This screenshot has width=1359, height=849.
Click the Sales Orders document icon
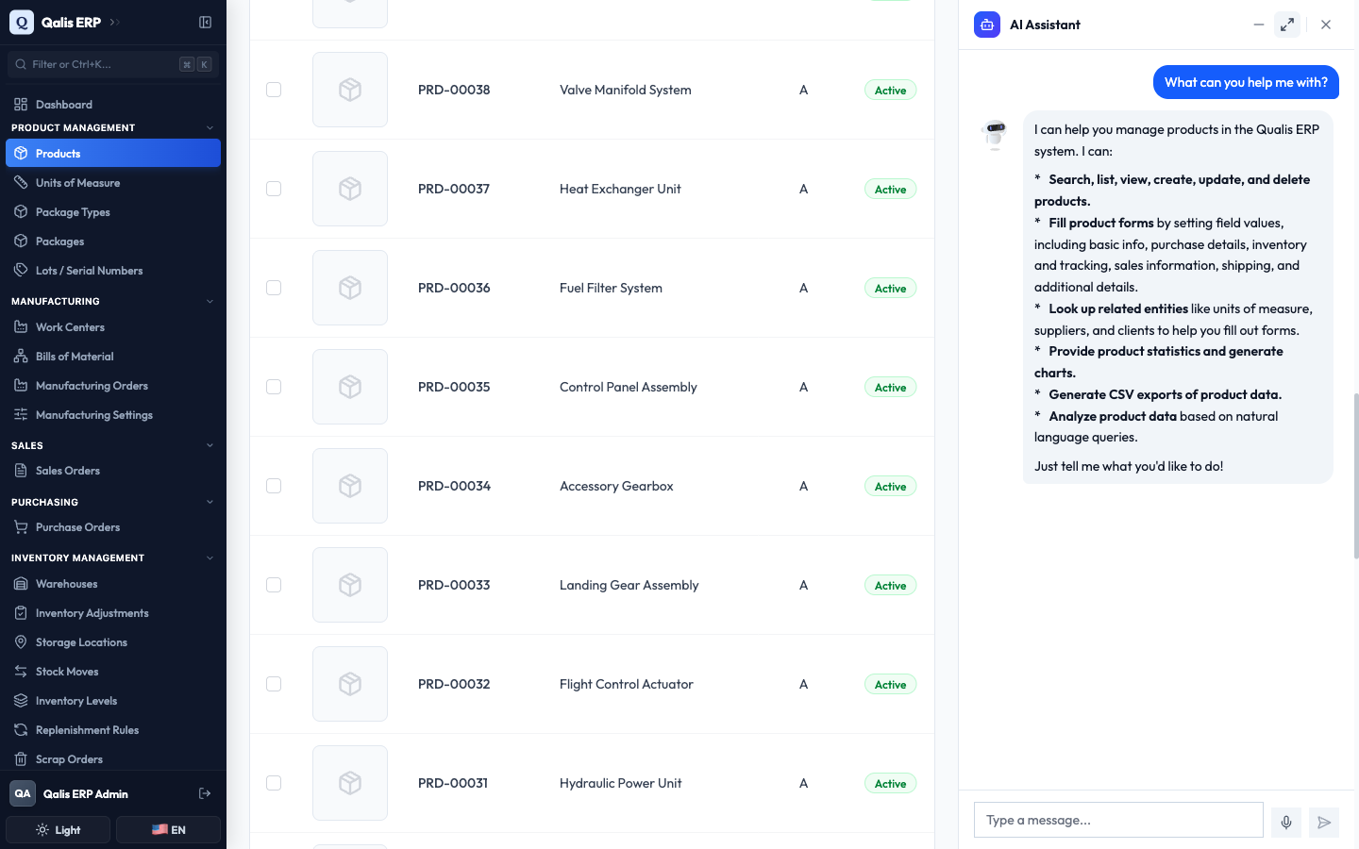21,471
